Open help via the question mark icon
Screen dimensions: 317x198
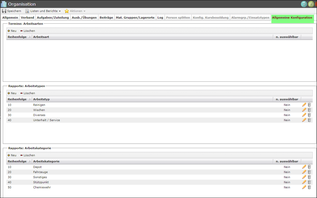tap(304, 4)
